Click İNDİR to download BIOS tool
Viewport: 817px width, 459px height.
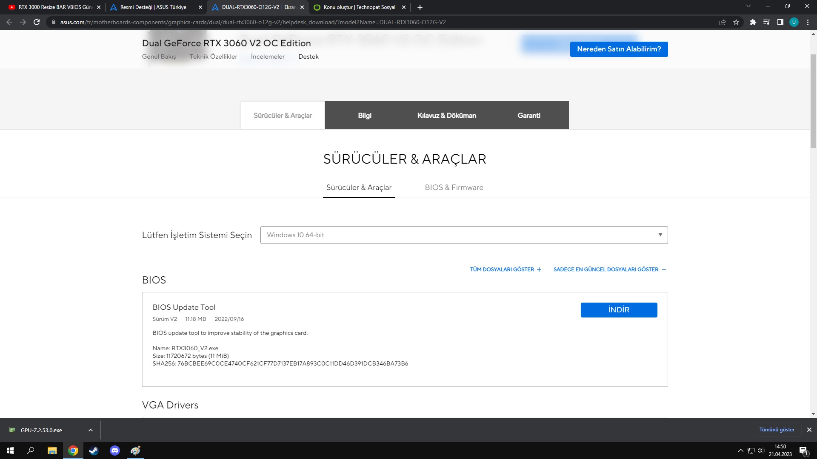pos(618,310)
